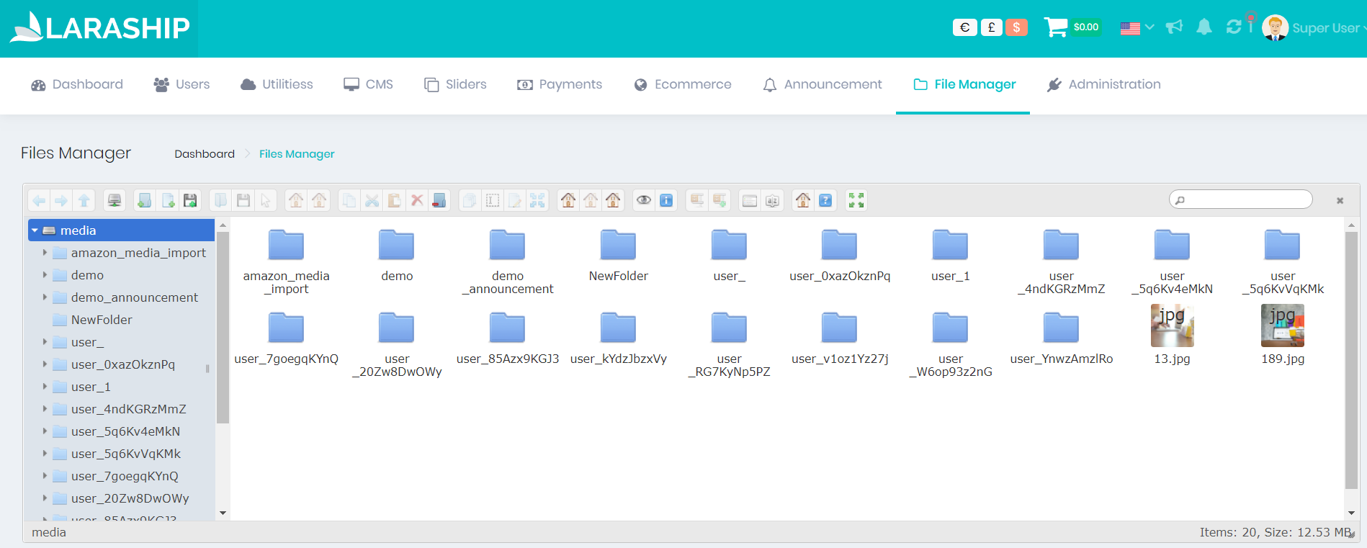
Task: Switch currency to Euro
Action: (x=964, y=27)
